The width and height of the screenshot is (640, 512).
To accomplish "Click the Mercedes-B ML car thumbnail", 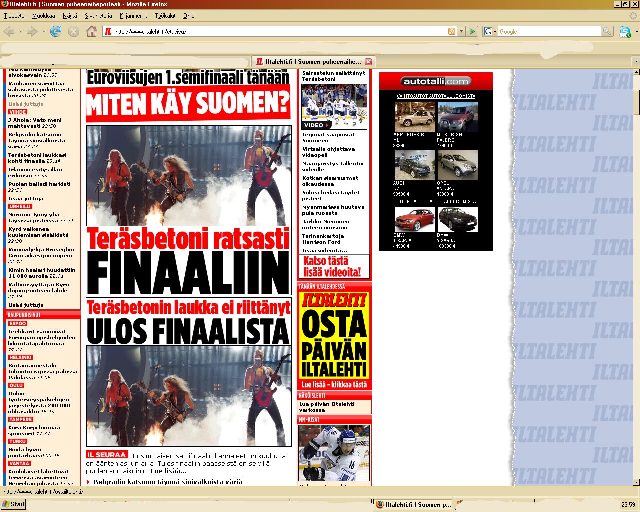I will (x=414, y=116).
